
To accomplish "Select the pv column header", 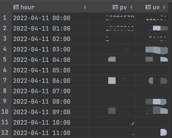I will pyautogui.click(x=112, y=7).
